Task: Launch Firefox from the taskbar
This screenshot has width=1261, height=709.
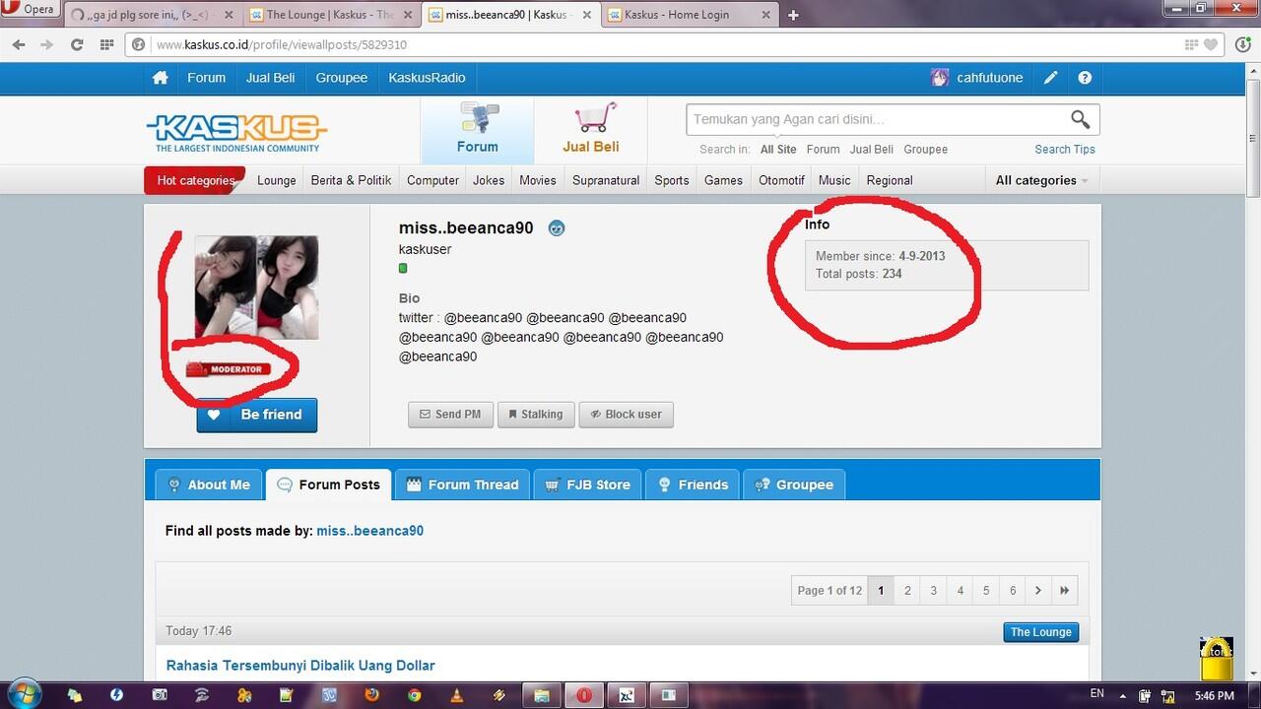Action: [371, 694]
